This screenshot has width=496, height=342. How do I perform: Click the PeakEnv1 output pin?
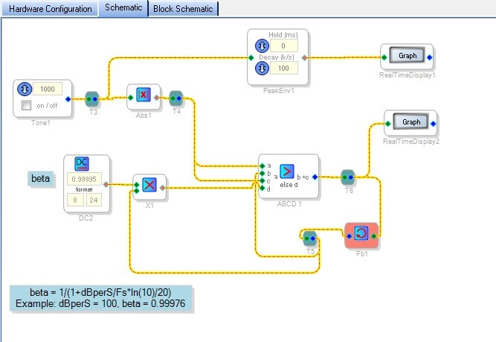[304, 57]
